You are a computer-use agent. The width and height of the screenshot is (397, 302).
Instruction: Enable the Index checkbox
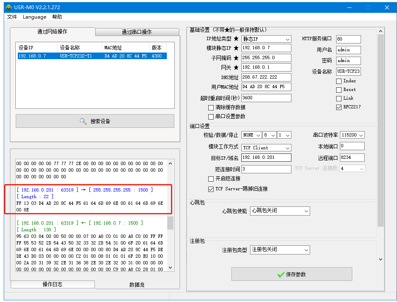tap(339, 81)
